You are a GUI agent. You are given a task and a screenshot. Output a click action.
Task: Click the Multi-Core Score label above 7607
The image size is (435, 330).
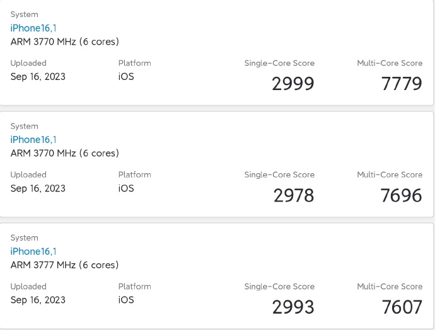click(x=390, y=287)
